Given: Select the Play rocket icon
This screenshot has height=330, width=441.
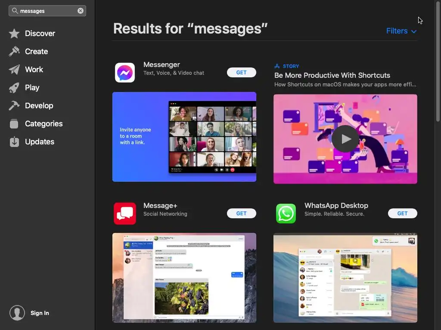Looking at the screenshot, I should pyautogui.click(x=14, y=88).
